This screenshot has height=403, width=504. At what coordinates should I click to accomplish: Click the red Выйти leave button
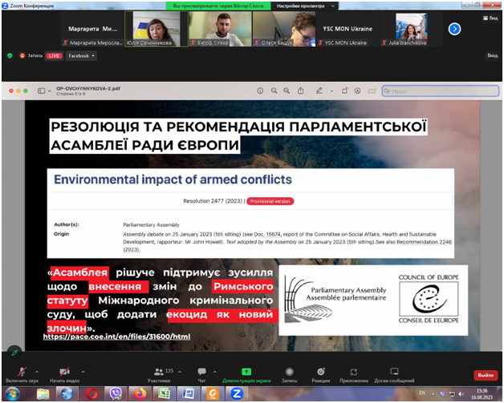coord(485,374)
